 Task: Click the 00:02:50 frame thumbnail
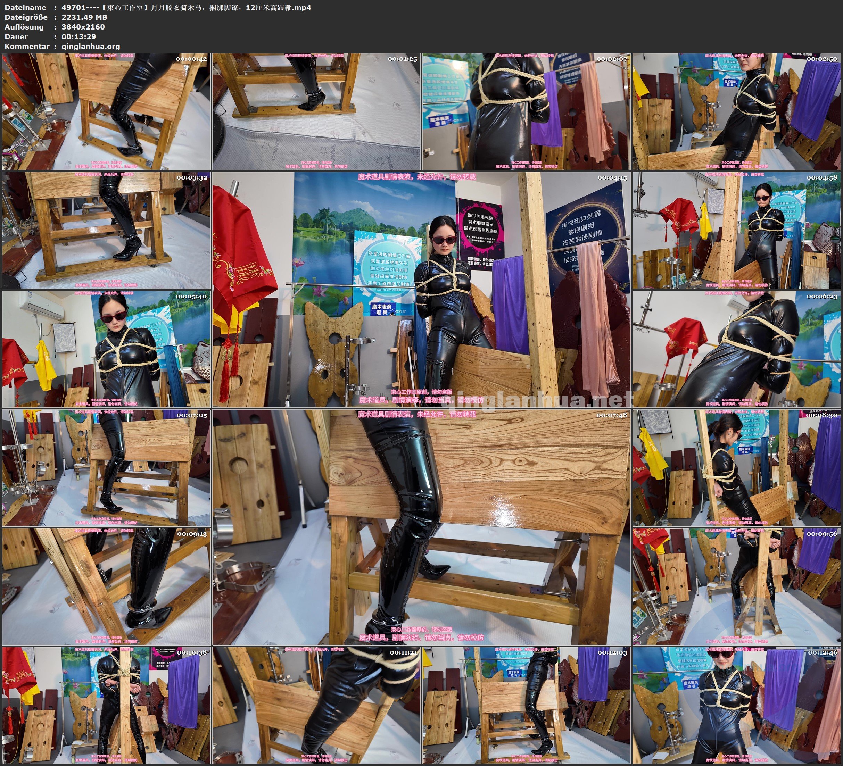737,111
